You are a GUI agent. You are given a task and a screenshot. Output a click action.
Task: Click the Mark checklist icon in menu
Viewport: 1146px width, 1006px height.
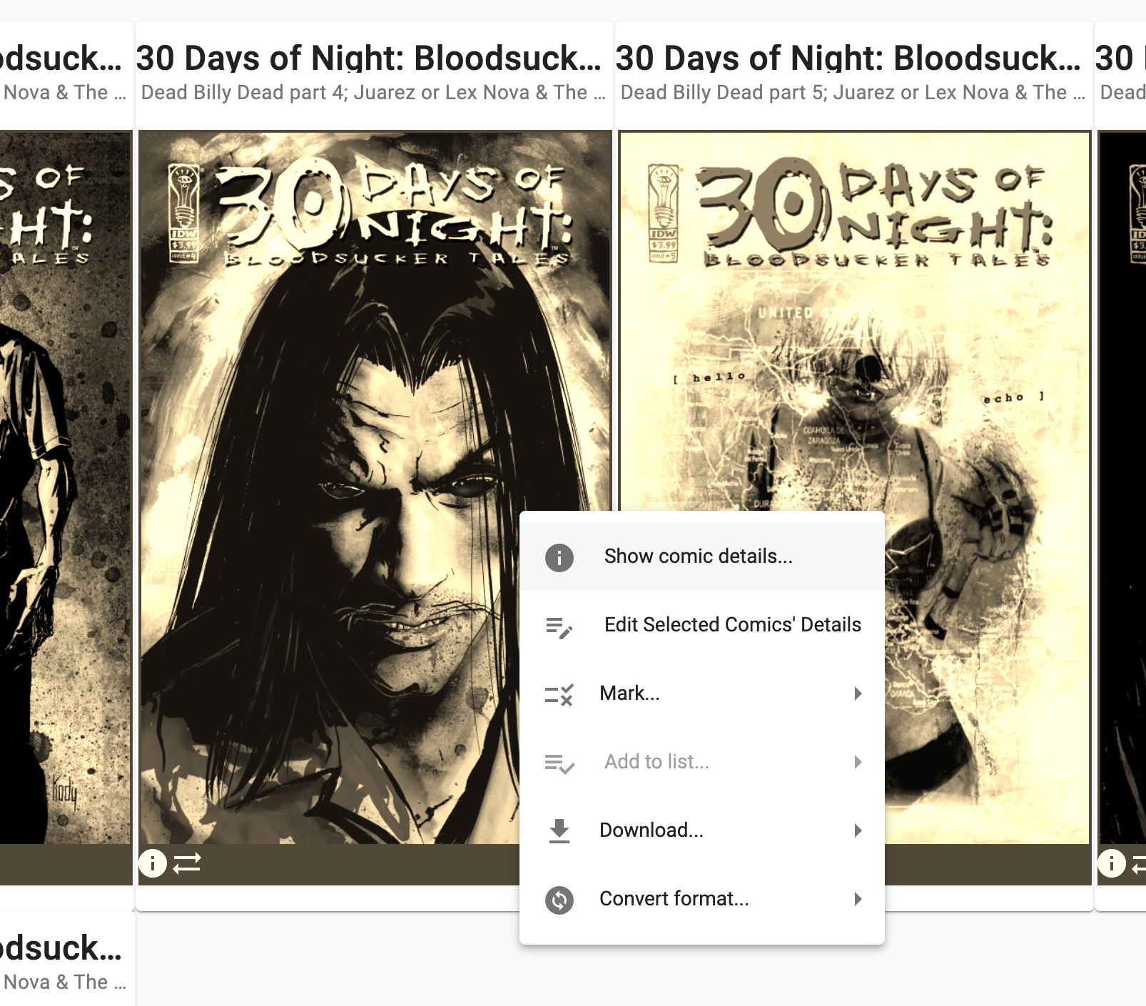point(559,694)
